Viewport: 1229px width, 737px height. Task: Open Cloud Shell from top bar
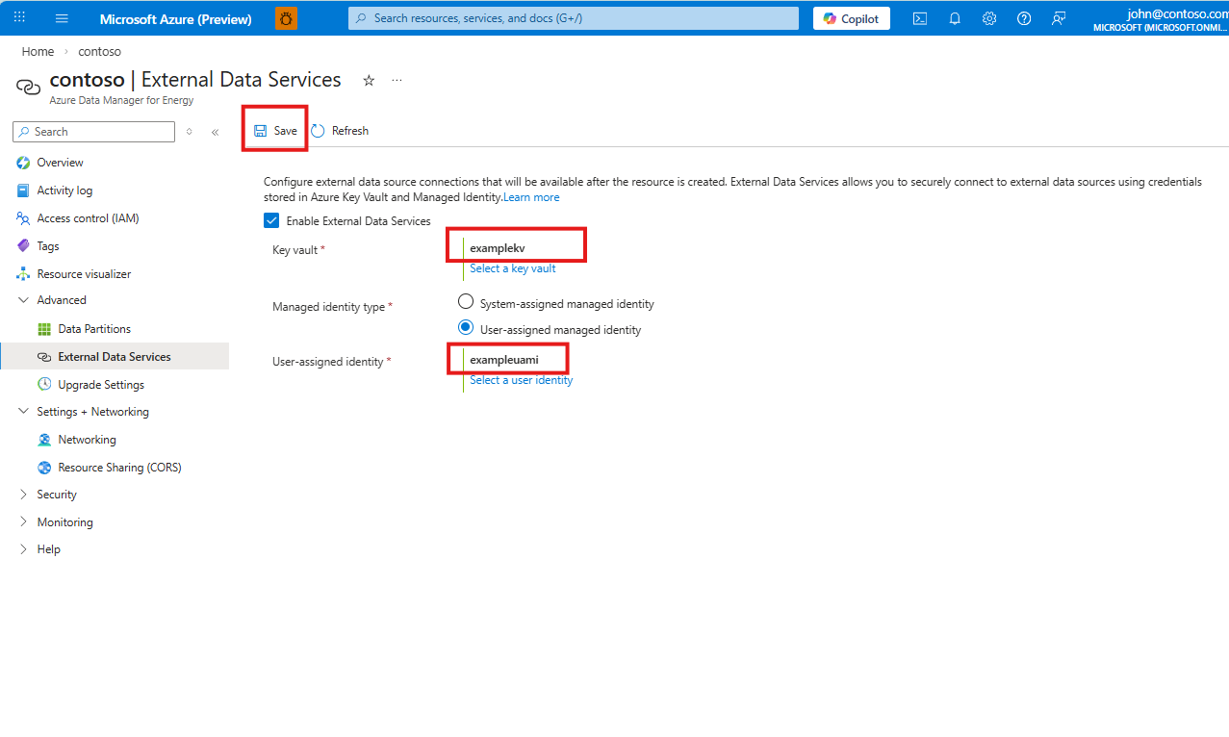pyautogui.click(x=920, y=18)
